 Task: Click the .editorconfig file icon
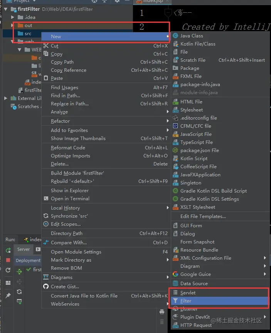click(x=175, y=118)
